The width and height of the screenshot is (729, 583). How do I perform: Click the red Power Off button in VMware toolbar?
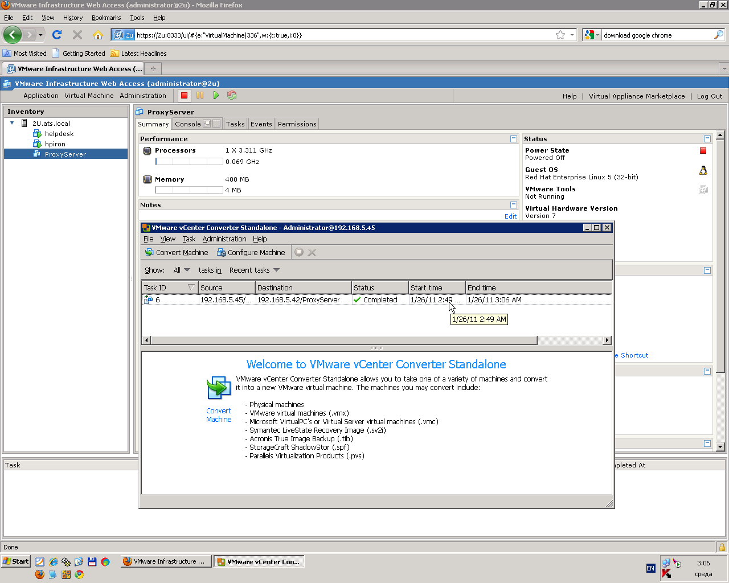coord(184,96)
